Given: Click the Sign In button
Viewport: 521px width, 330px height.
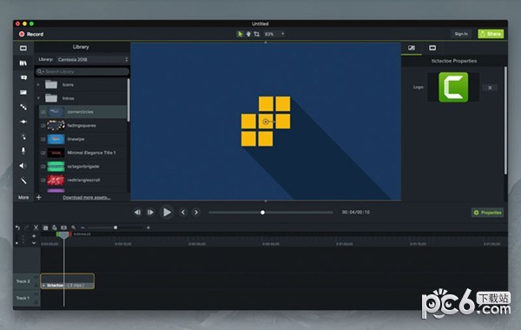Looking at the screenshot, I should [x=461, y=34].
